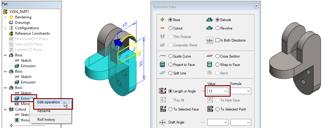323x128 pixels.
Task: Click the red minus Cutout icon
Action: [x=162, y=28]
